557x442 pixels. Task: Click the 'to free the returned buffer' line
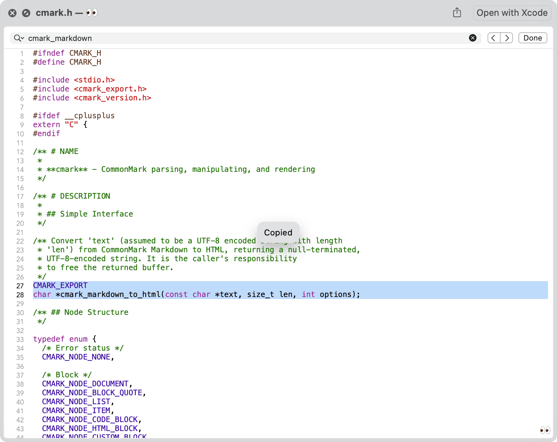(x=105, y=268)
